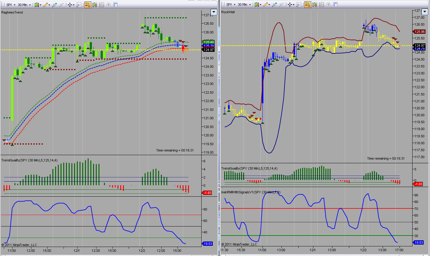Open the crosshair cursor menu in RagheesTrend chart

click(71, 5)
